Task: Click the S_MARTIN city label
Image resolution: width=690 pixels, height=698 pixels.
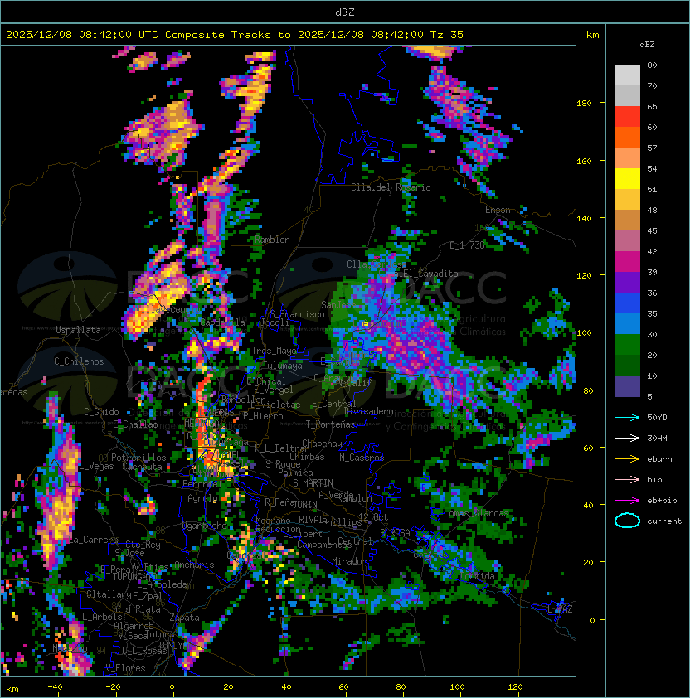Action: click(313, 483)
